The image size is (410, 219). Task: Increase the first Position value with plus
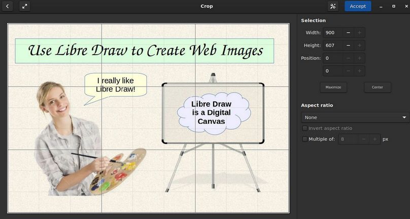pos(360,58)
